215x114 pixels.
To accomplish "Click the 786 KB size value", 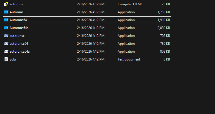I will coord(165,44).
